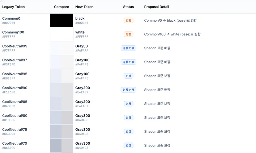Click the #F7FAFF hex code under CoolNeutral/99
Screen dimensions: 256x153
9,51
